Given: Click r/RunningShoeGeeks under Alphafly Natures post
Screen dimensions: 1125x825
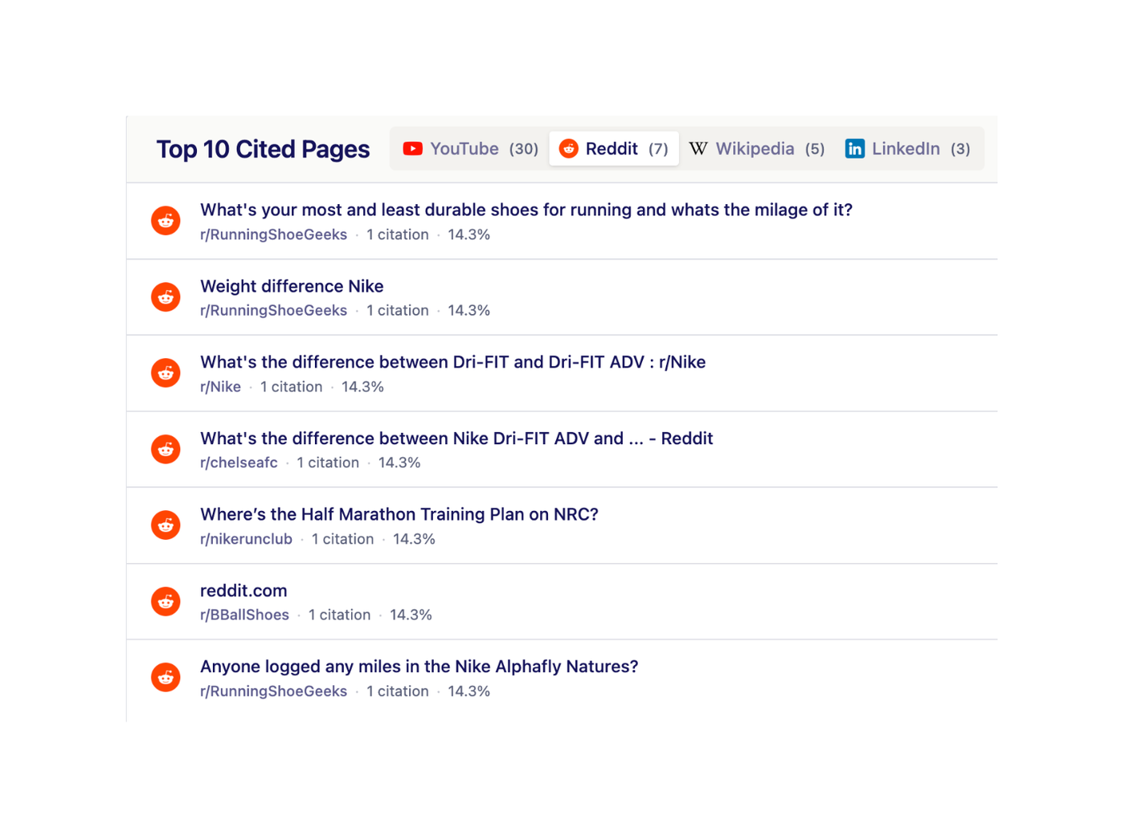Looking at the screenshot, I should tap(273, 691).
